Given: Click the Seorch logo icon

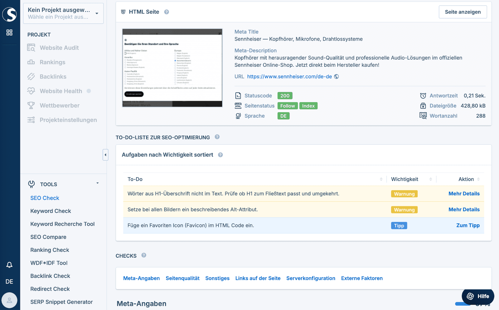Looking at the screenshot, I should [9, 14].
